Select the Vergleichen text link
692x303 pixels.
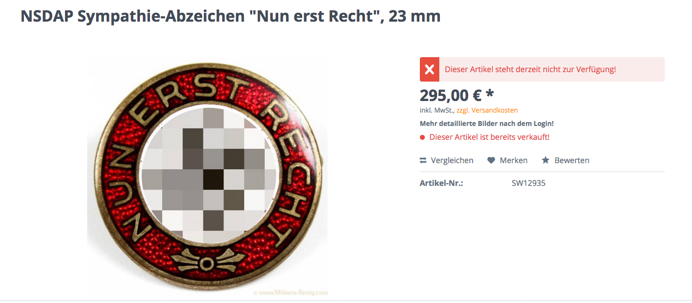click(452, 160)
